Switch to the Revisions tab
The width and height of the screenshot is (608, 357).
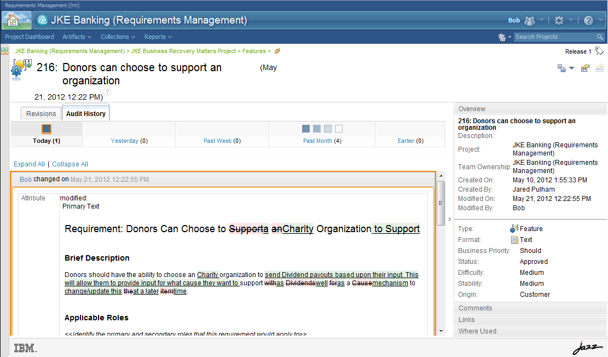pos(41,114)
